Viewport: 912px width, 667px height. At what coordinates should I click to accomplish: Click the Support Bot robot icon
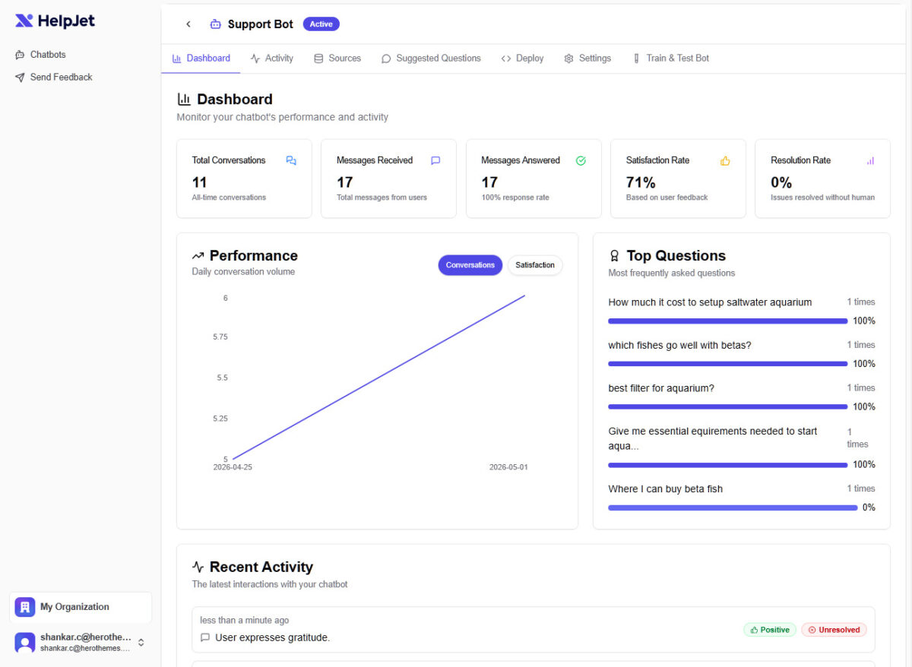point(216,24)
